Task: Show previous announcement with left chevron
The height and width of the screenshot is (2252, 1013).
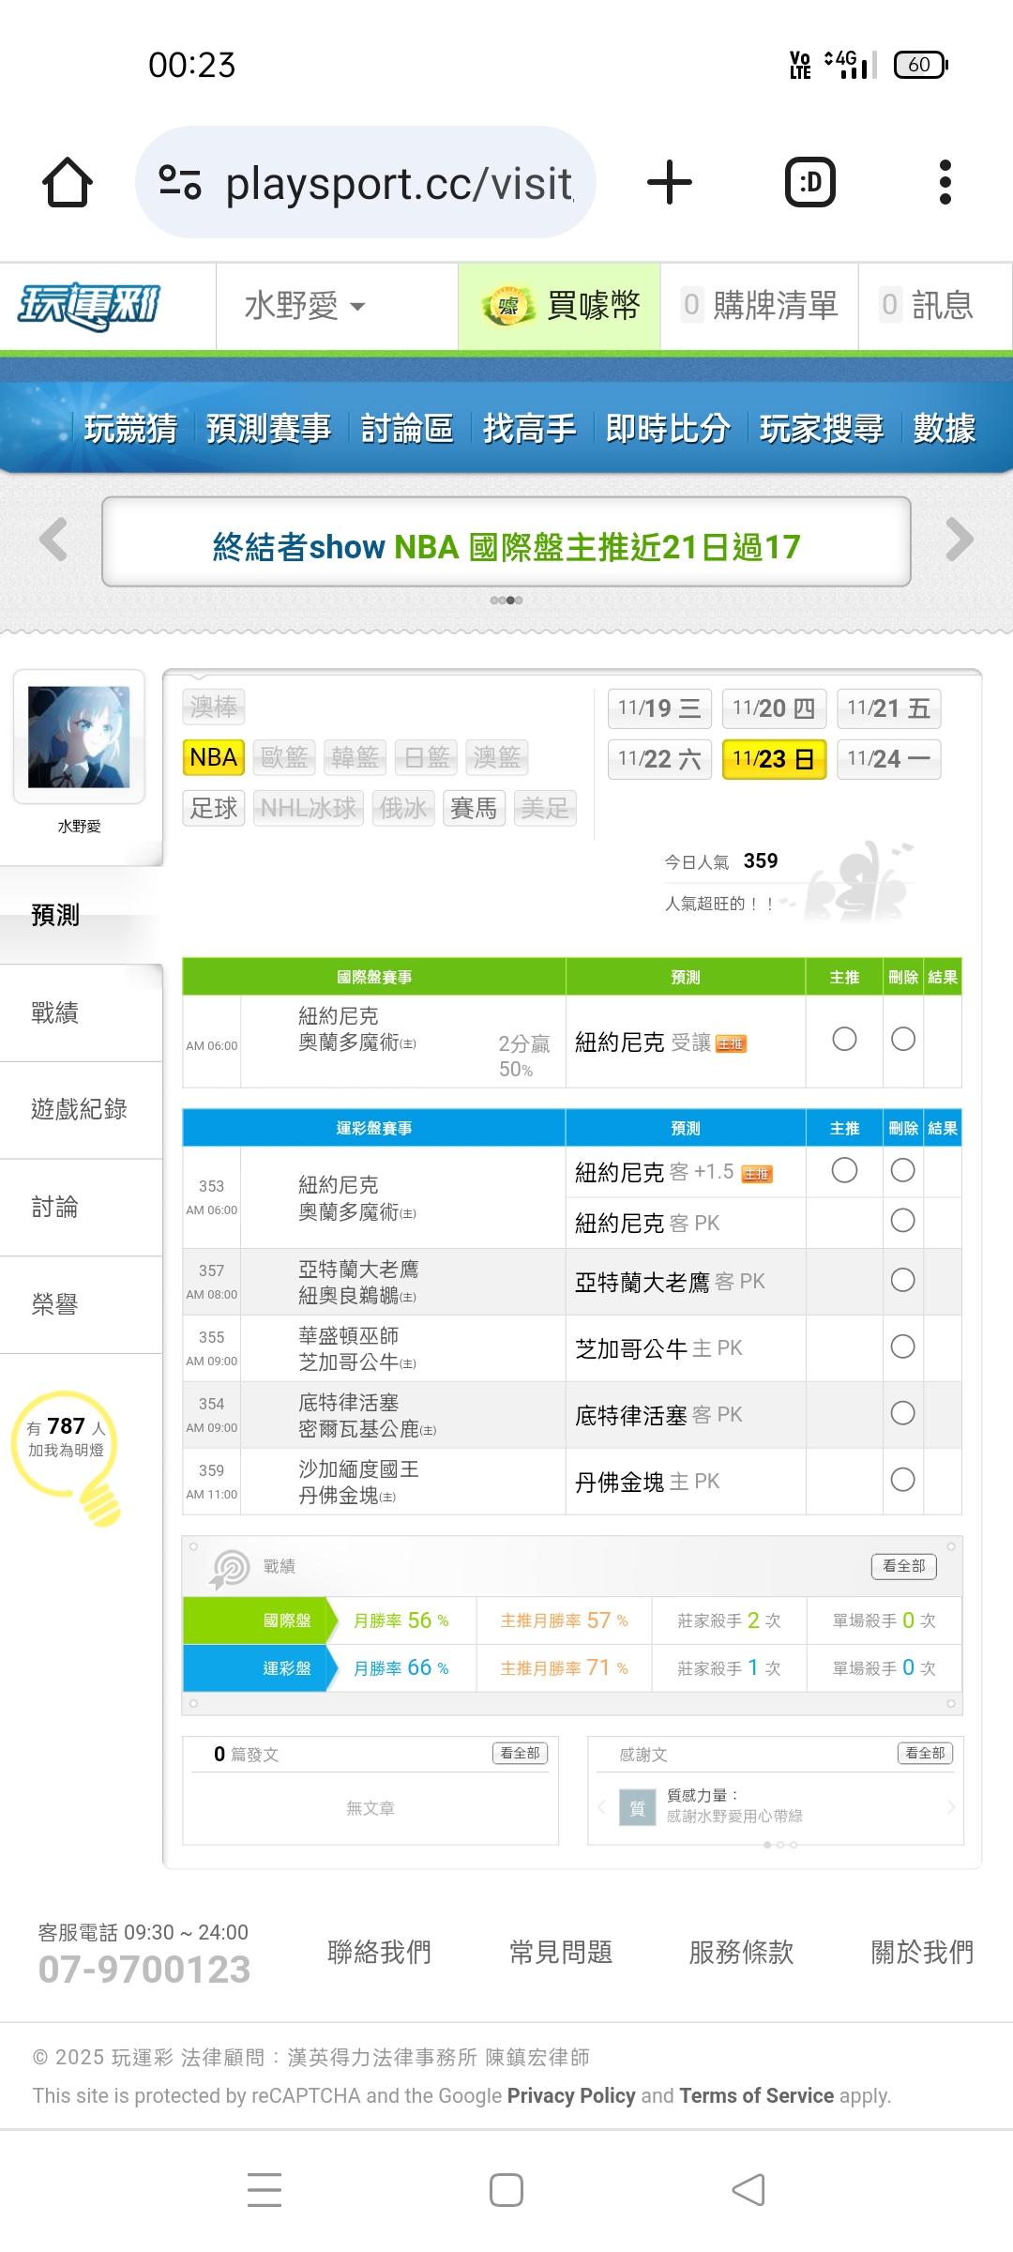Action: (53, 540)
